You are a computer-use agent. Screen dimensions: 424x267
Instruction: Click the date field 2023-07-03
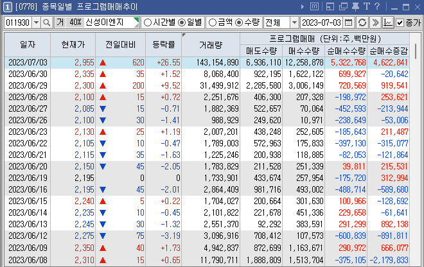click(x=321, y=22)
